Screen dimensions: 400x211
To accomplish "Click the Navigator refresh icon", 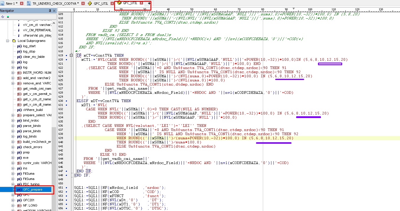I will tap(3, 17).
